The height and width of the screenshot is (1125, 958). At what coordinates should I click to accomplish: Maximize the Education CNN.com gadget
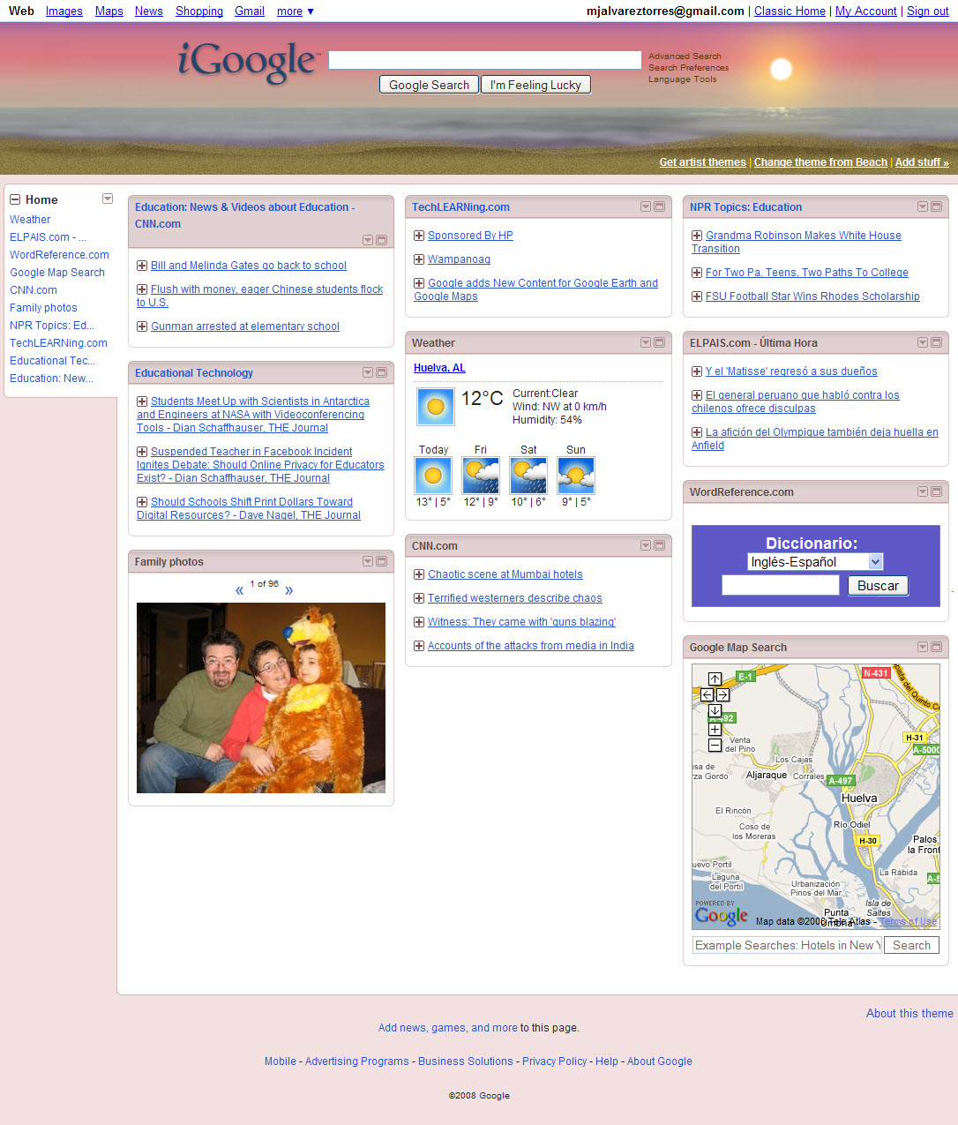pos(382,240)
